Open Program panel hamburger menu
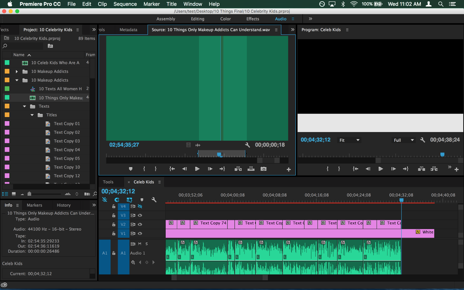 (347, 30)
